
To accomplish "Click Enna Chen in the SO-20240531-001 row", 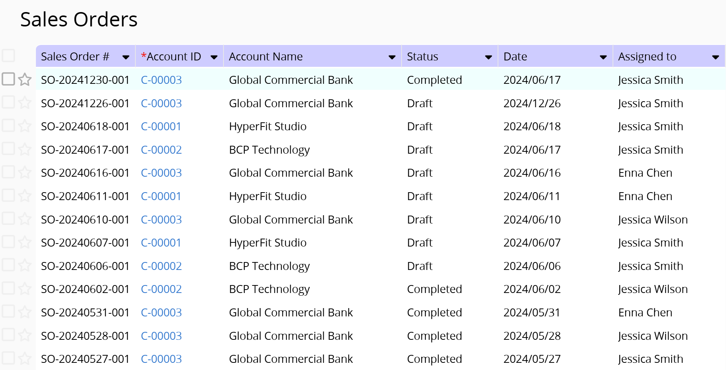I will [645, 313].
